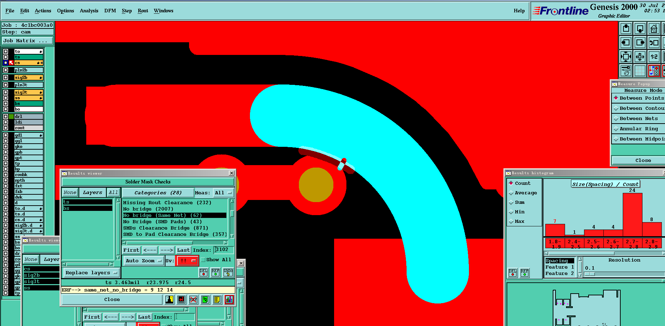Viewport: 665px width, 326px height.
Task: Click First button in Solder Mask Checks viewer
Action: 131,250
